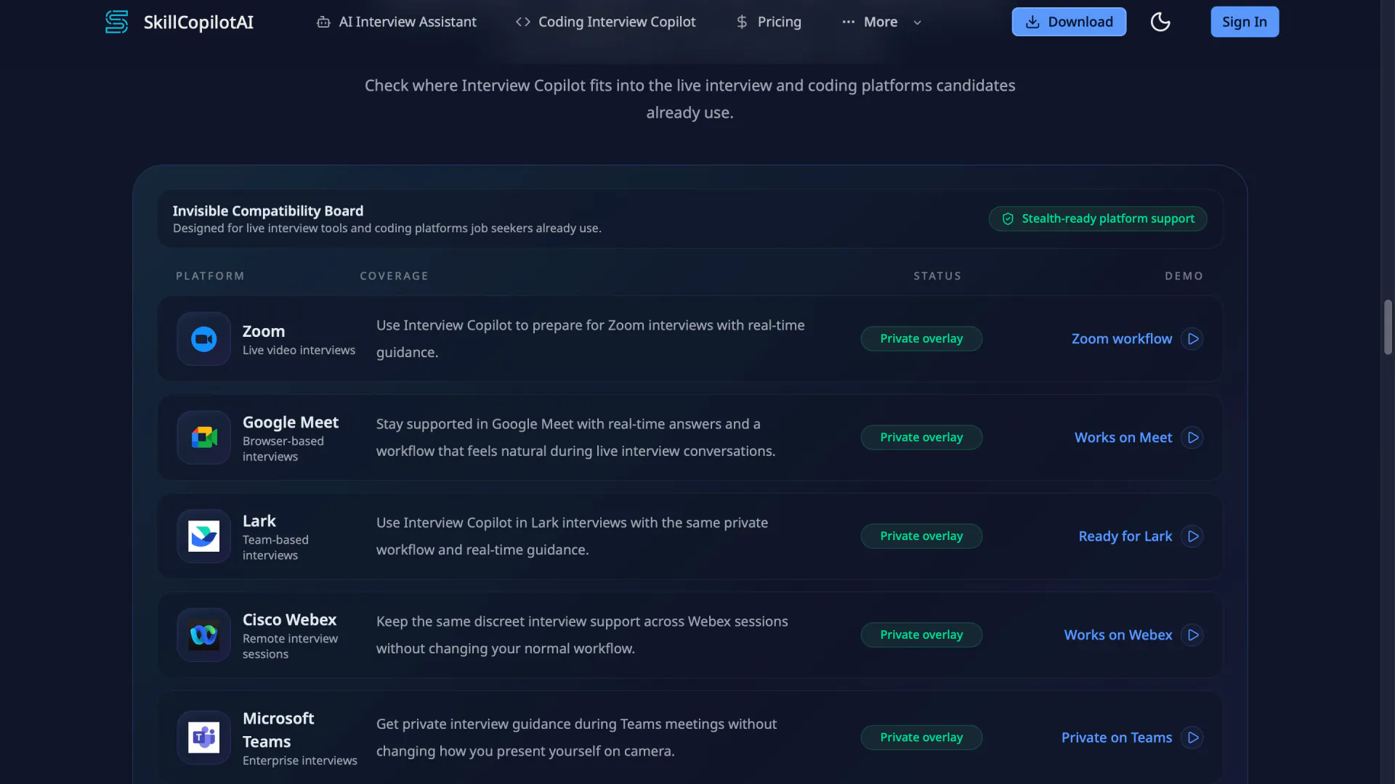Play the Works on Webex demo icon
This screenshot has height=784, width=1395.
click(1192, 635)
